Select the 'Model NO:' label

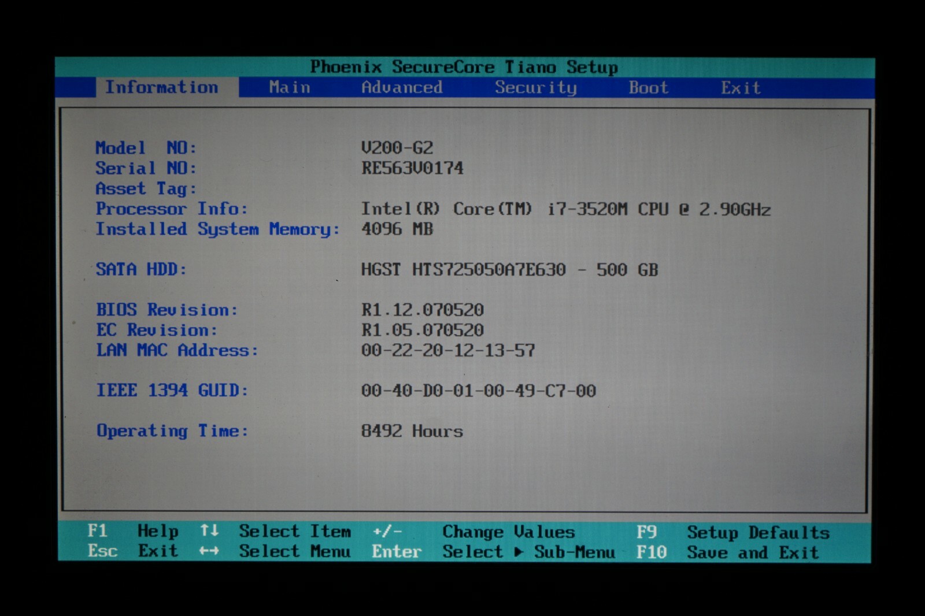[146, 148]
